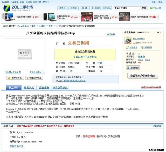Viewport: 166px width, 152px height.
Task: Click the email edgar.zhou@163.com text
Action: click(32, 142)
